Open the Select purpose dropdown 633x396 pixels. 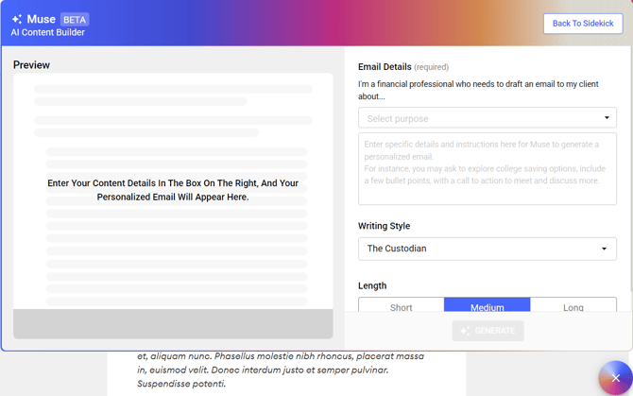pos(477,118)
